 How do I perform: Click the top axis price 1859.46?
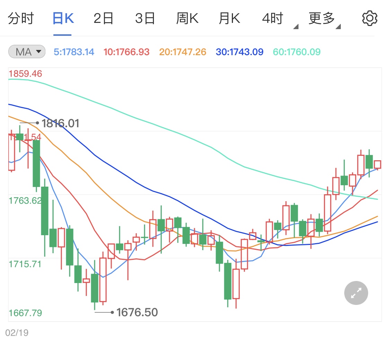(x=25, y=74)
